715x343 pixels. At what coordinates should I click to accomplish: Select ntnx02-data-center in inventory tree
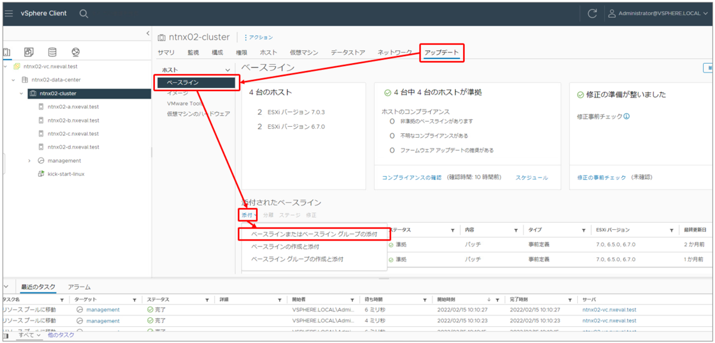tap(56, 80)
